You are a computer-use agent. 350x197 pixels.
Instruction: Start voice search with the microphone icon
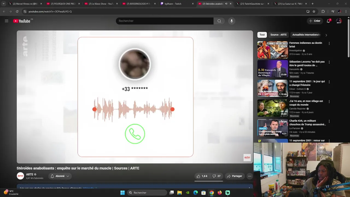(232, 21)
